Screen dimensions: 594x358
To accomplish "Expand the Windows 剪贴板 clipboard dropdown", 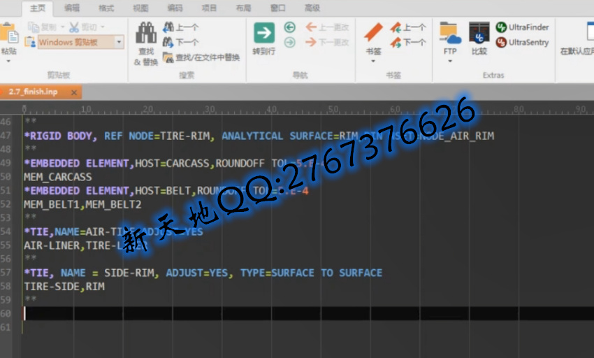I will (x=119, y=43).
